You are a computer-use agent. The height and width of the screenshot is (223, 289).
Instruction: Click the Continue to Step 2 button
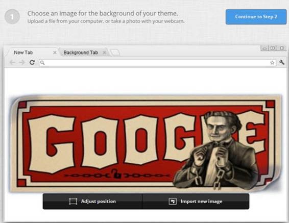pyautogui.click(x=256, y=17)
